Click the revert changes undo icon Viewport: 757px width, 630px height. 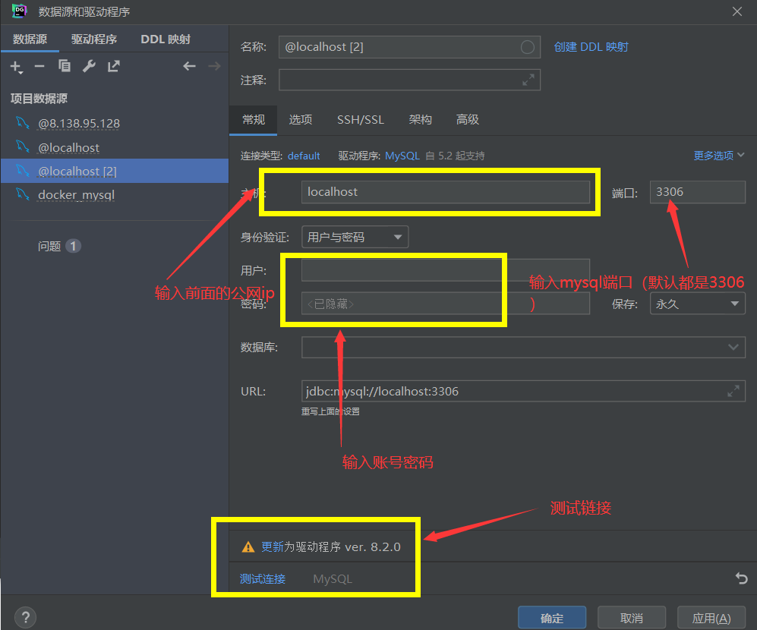[742, 578]
